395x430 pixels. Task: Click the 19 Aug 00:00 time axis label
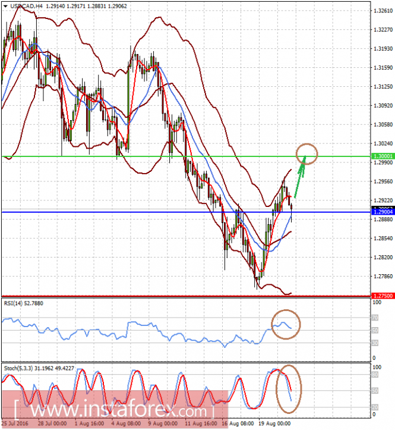[x=275, y=423]
